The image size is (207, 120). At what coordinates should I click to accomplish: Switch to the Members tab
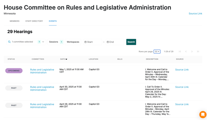coord(14,21)
